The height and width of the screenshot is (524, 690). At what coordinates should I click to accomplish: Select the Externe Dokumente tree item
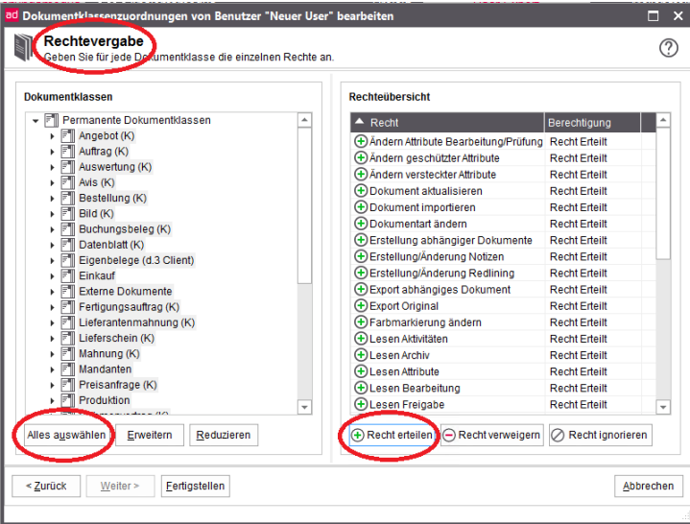(x=125, y=291)
